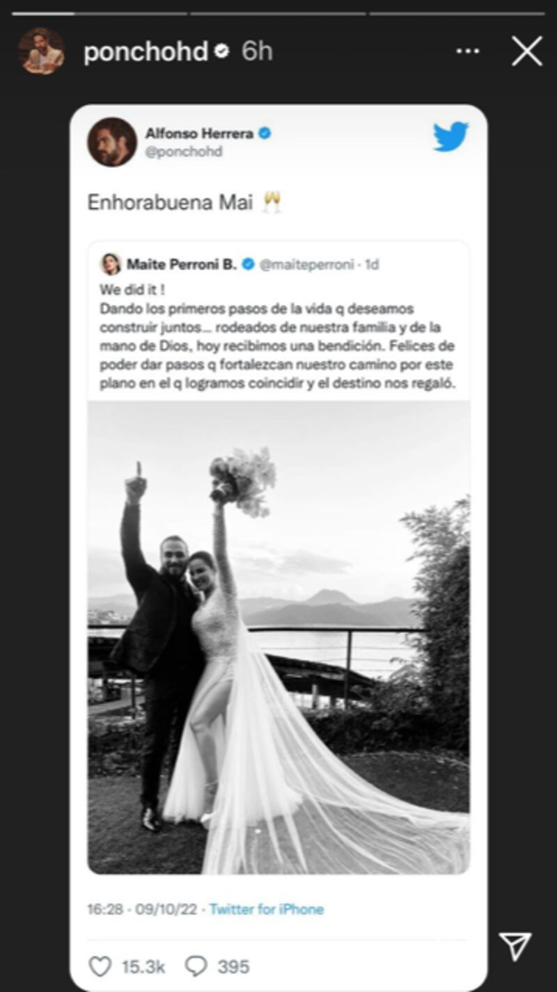The height and width of the screenshot is (992, 557).
Task: Jump to the second story progress segment
Action: (278, 13)
